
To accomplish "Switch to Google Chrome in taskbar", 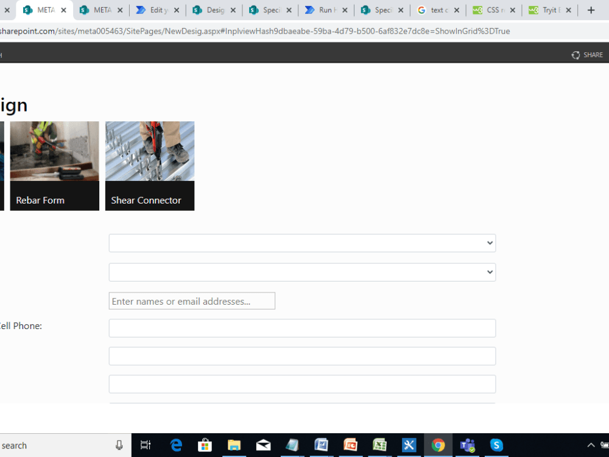I will [x=438, y=445].
